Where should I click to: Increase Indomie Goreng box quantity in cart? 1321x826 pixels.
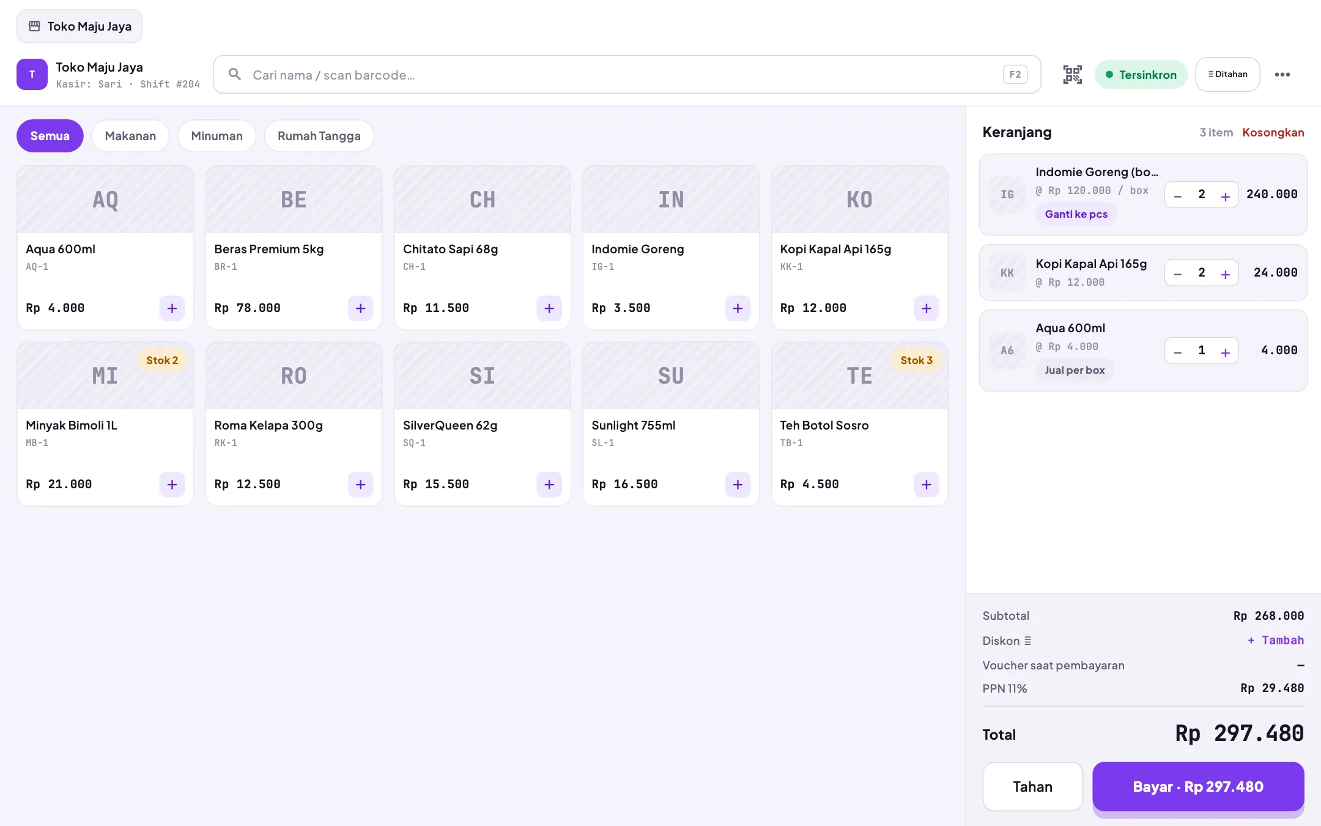pyautogui.click(x=1225, y=195)
